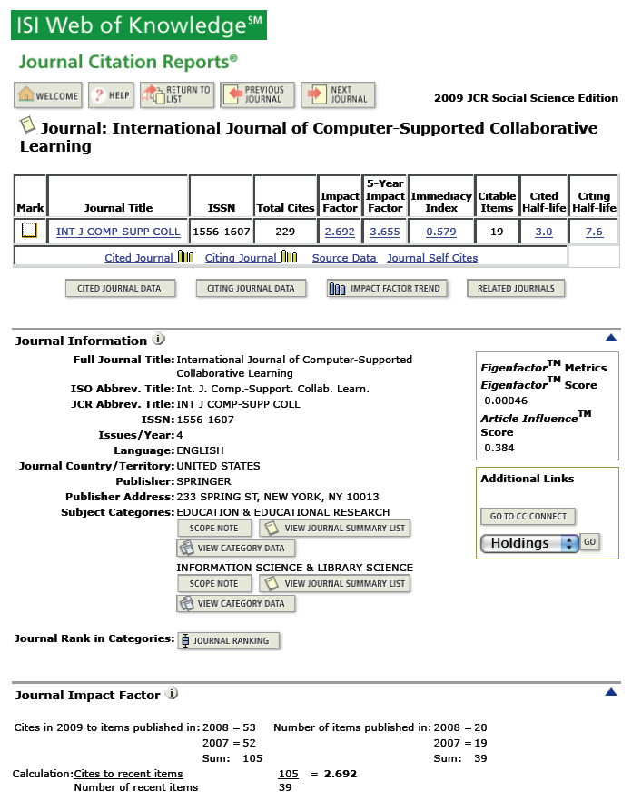
Task: Click '2009 JCR Social Science Edition' text
Action: tap(526, 98)
